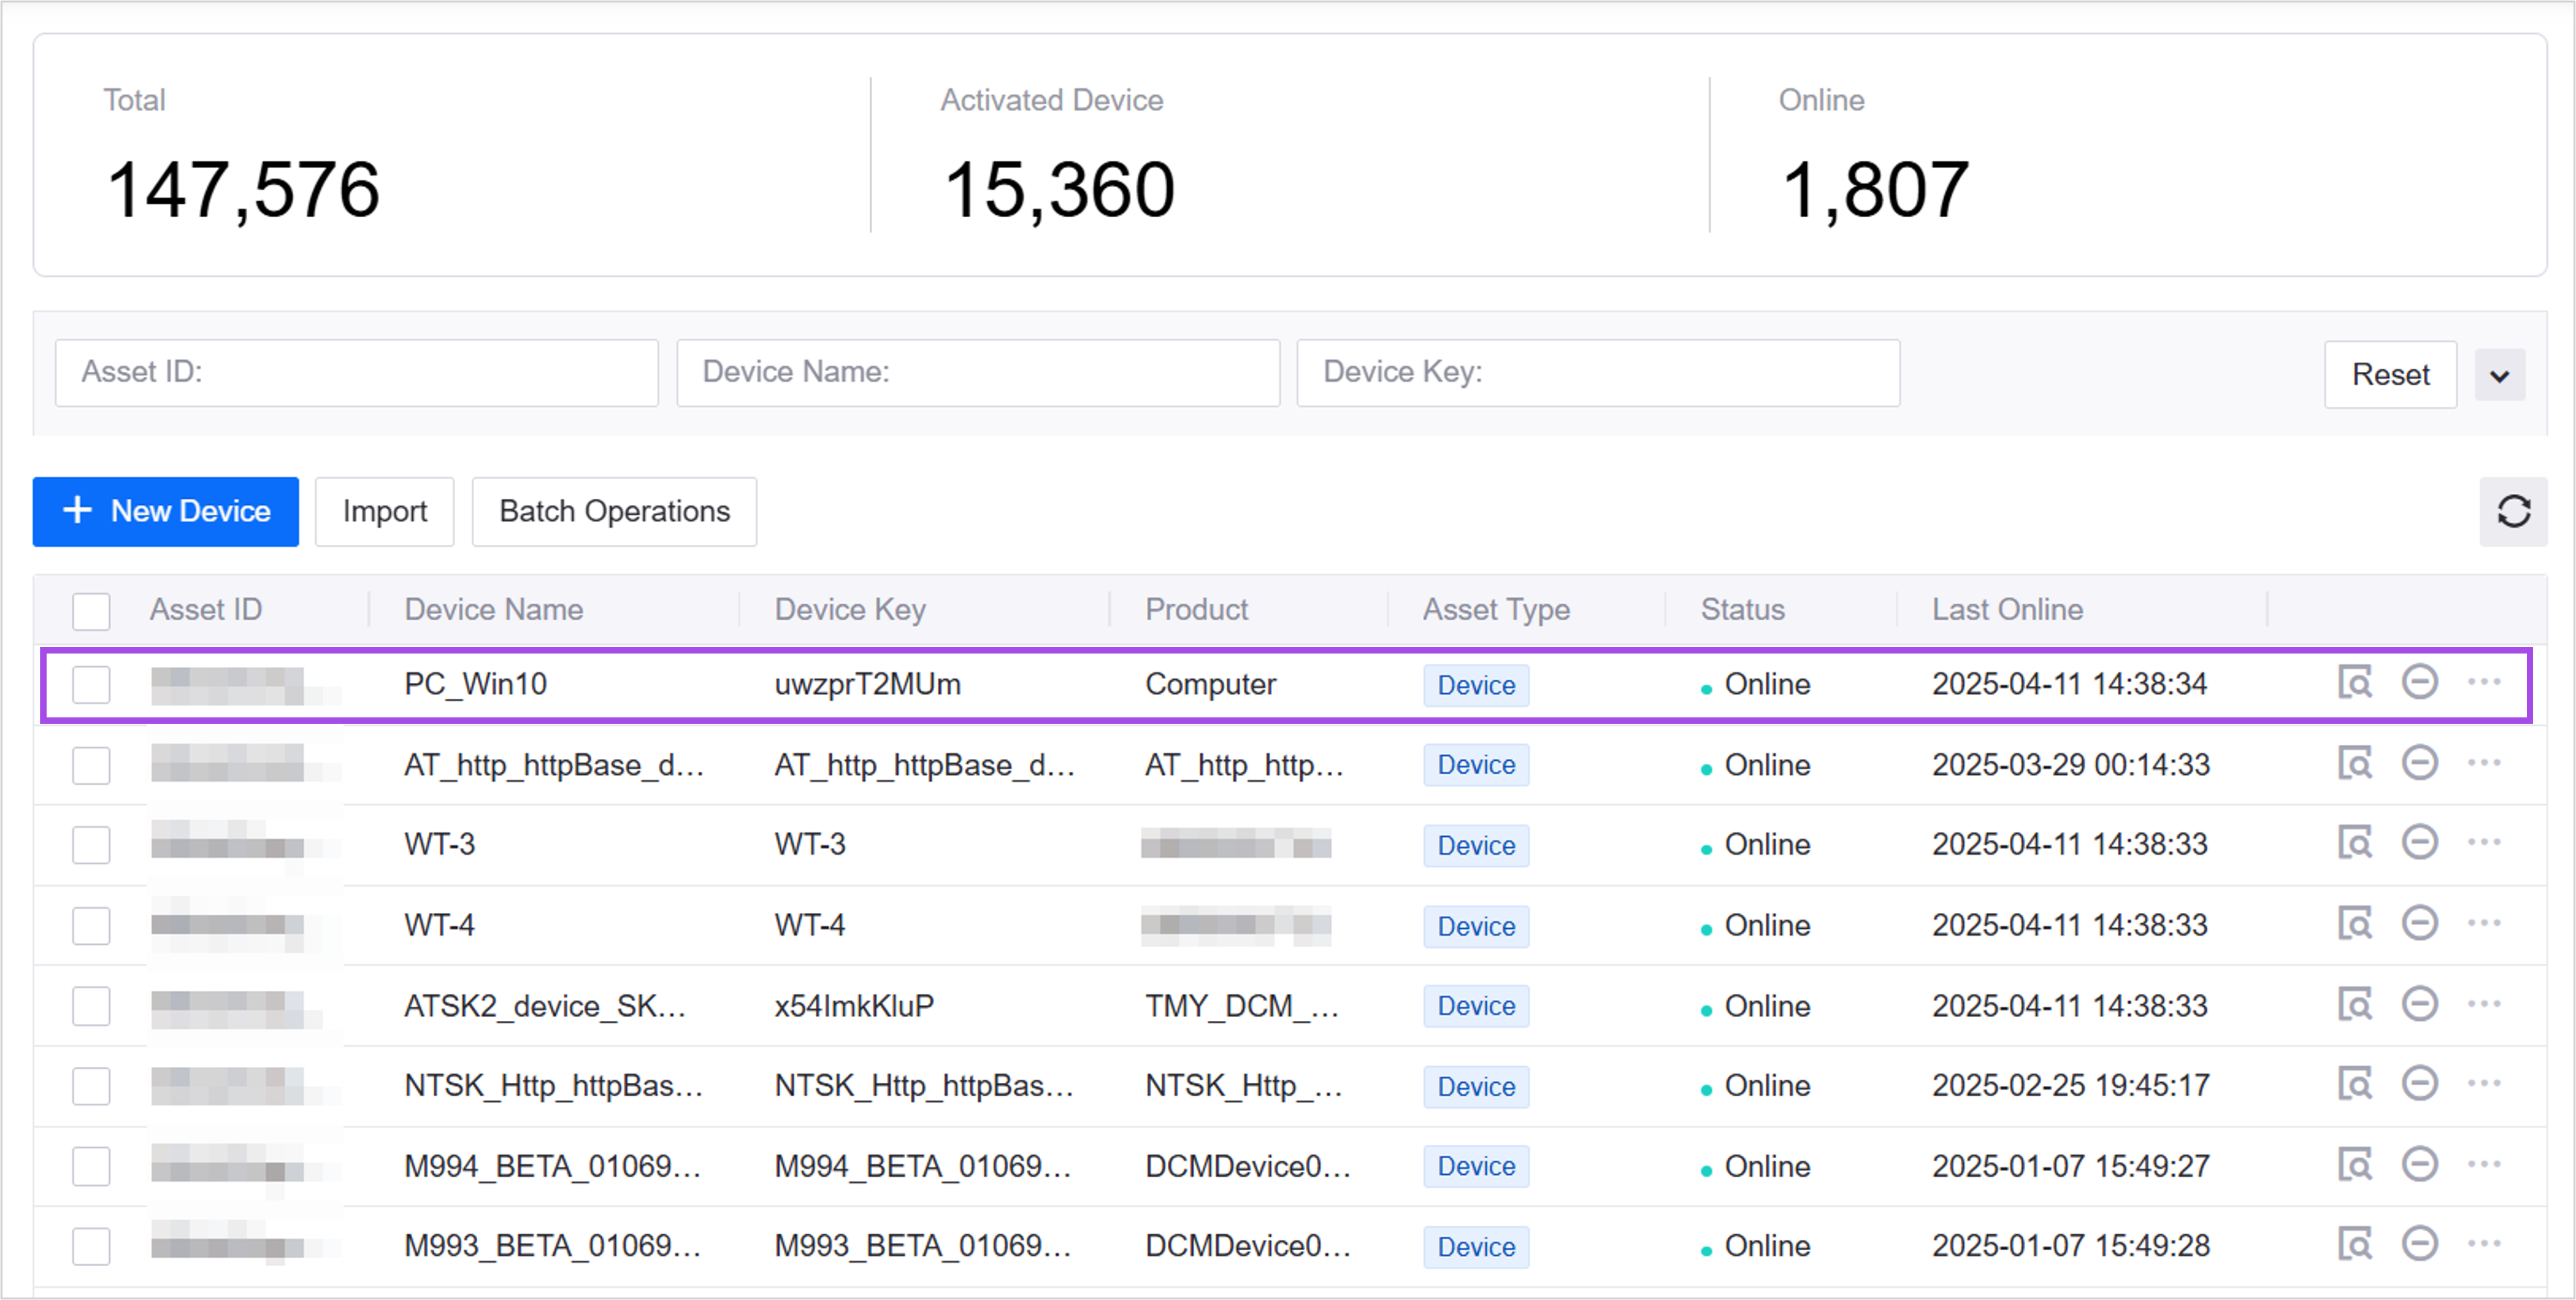2576x1300 pixels.
Task: Focus the Device Name search field
Action: 977,372
